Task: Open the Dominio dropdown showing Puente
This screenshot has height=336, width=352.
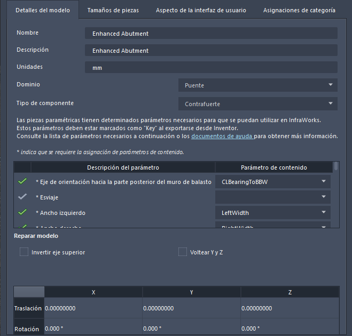Action: (257, 85)
